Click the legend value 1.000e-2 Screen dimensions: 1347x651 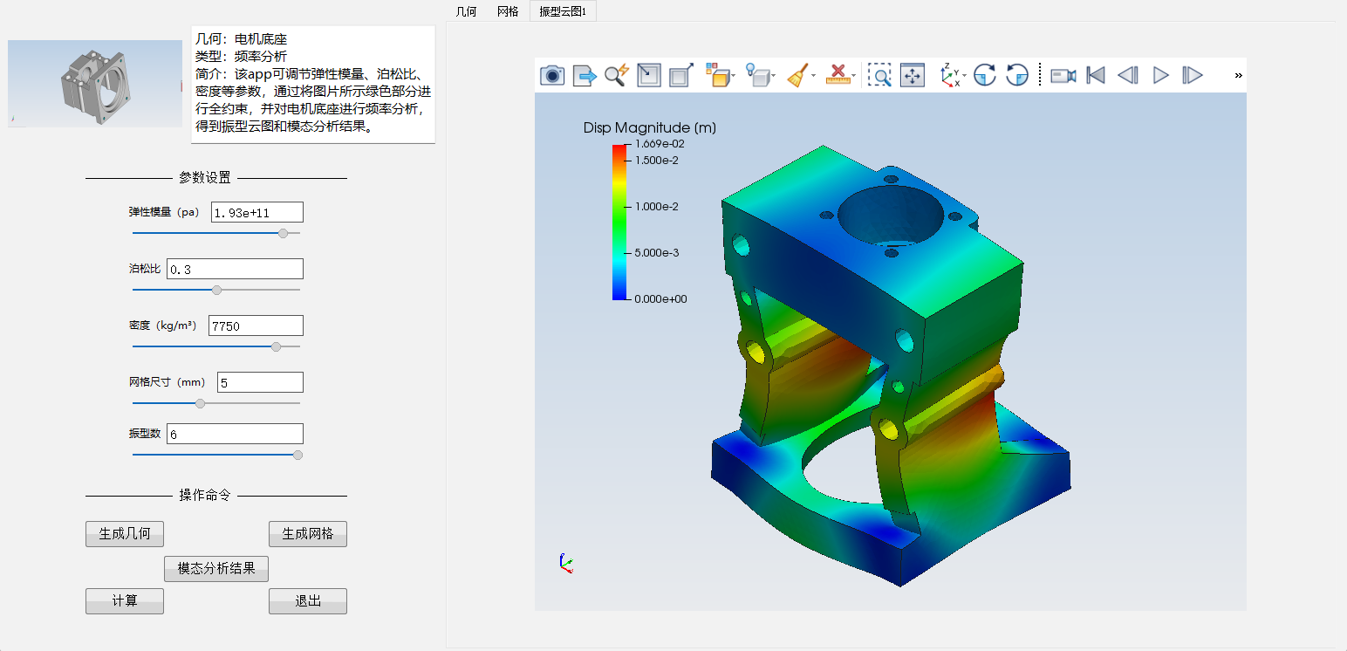tap(657, 207)
